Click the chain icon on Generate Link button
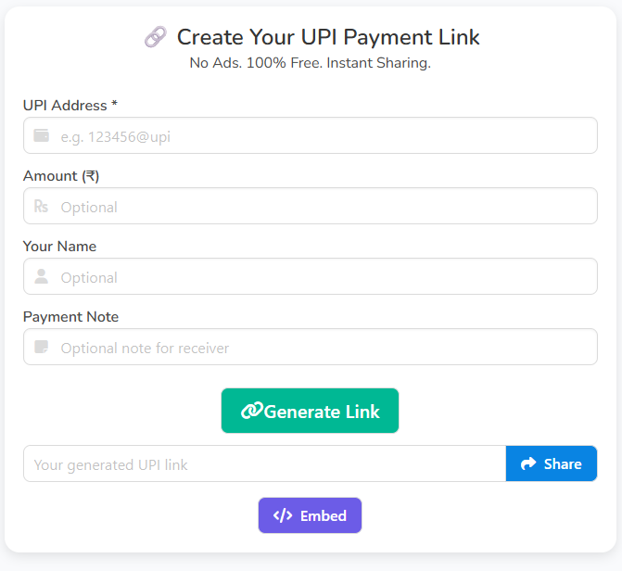The width and height of the screenshot is (622, 571). coord(250,411)
